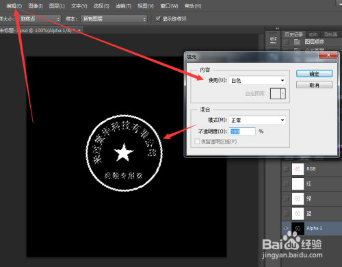342x267 pixels.
Task: Collapse the panel dock with double arrows
Action: pyautogui.click(x=278, y=28)
